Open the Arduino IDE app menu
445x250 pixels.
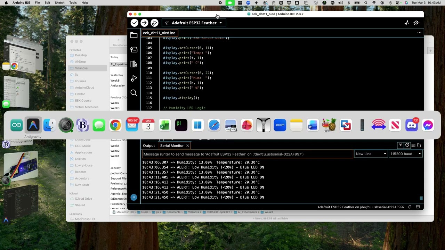point(21,3)
